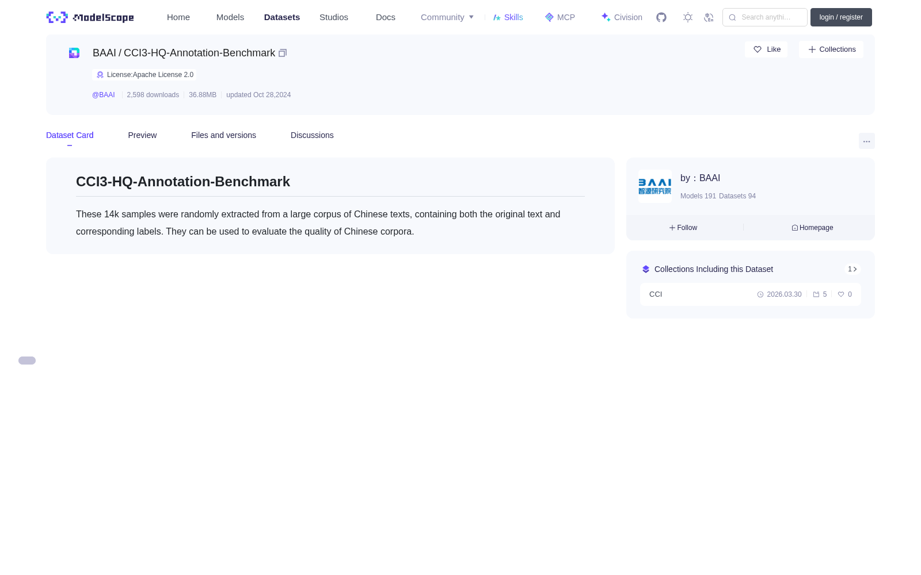This screenshot has width=921, height=575.
Task: Copy dataset name with the copy icon
Action: pos(283,53)
